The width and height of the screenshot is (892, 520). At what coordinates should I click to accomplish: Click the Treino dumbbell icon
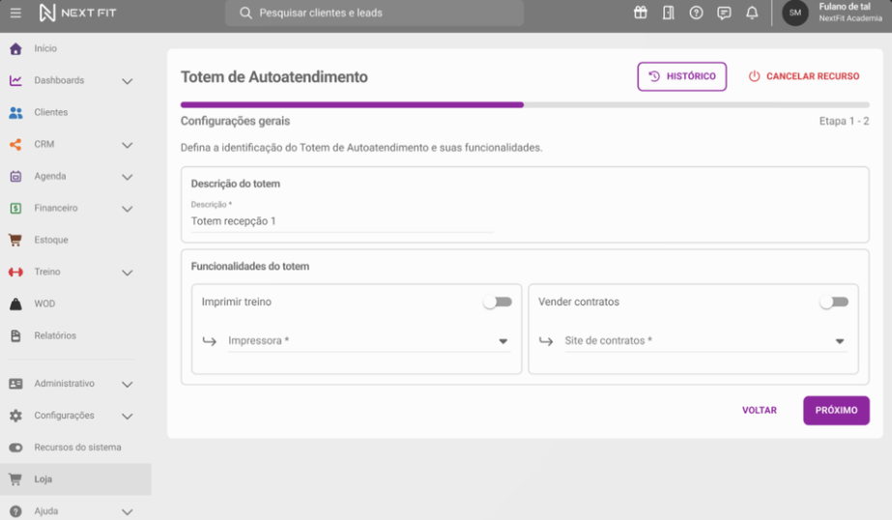click(x=15, y=272)
